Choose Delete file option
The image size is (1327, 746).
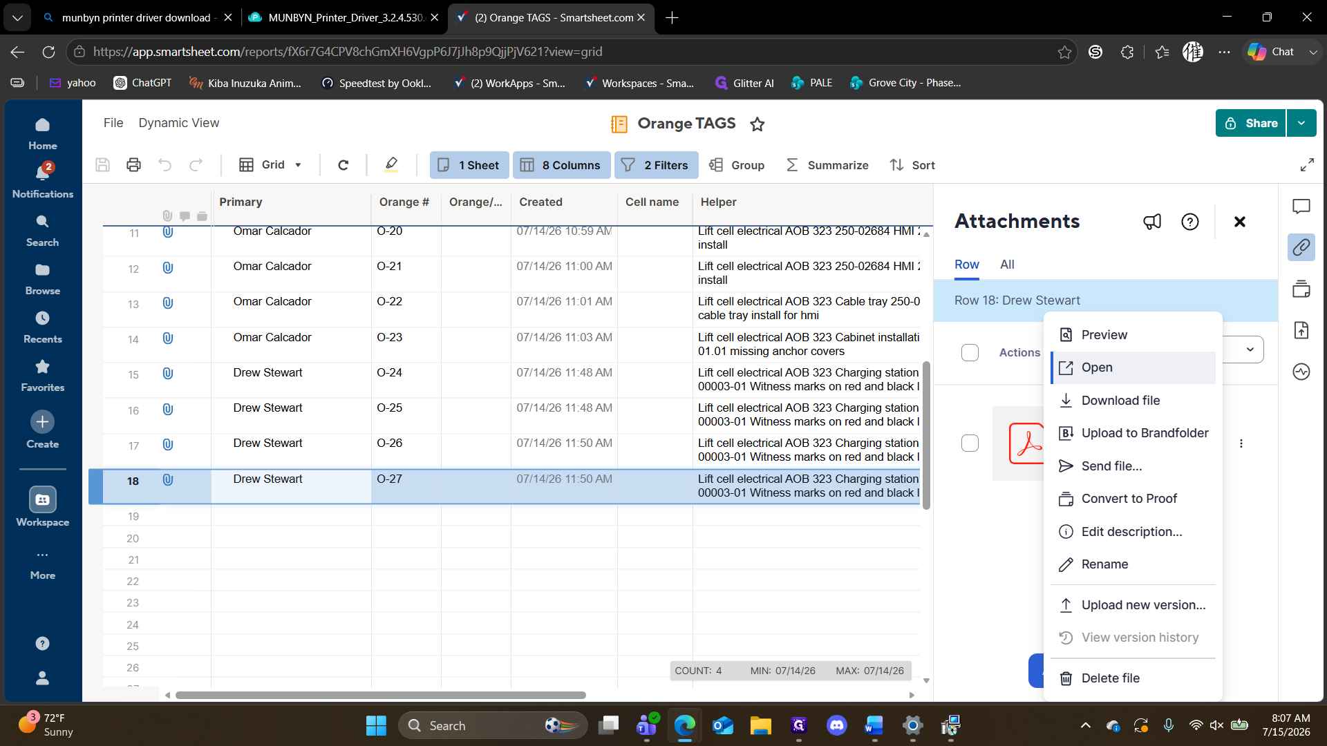pos(1133,678)
